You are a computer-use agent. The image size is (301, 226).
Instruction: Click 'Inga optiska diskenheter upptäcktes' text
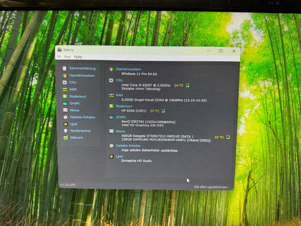149,150
